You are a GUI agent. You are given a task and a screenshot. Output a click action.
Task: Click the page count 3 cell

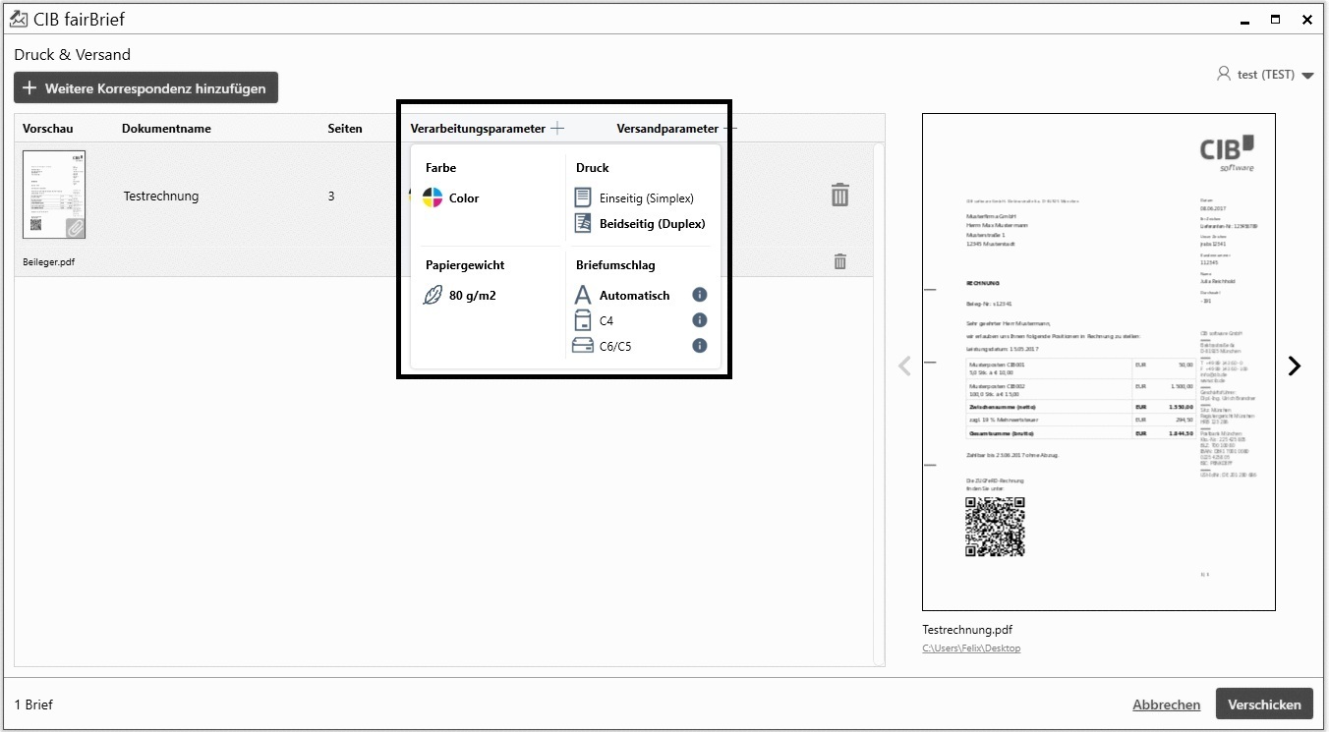click(331, 197)
